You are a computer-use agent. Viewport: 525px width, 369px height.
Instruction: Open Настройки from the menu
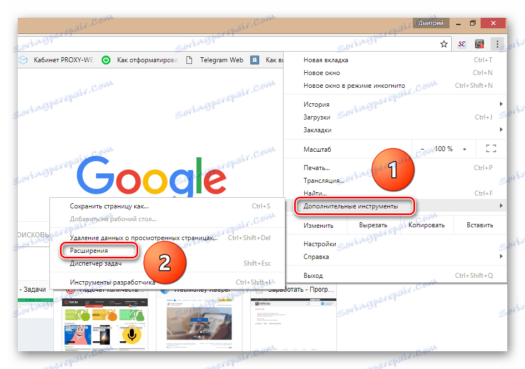pyautogui.click(x=395, y=244)
